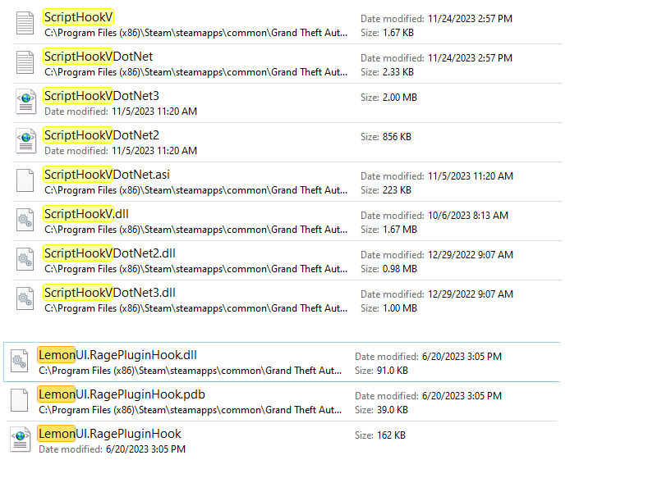Select the ScriptHookVDotNet3.dll file name

tap(109, 293)
